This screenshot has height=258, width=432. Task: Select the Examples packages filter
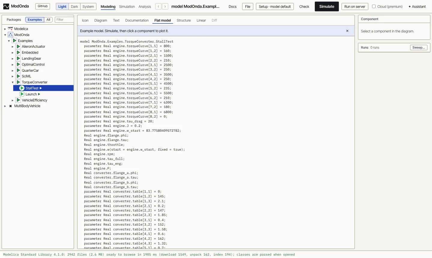35,20
